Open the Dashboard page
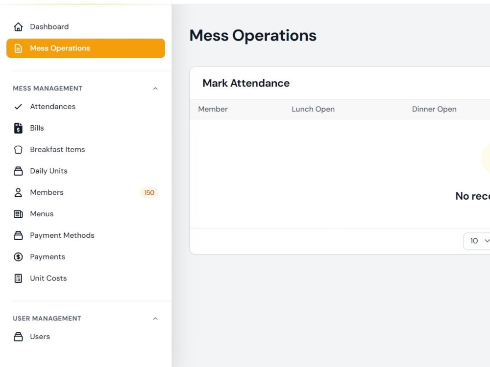 [x=48, y=26]
